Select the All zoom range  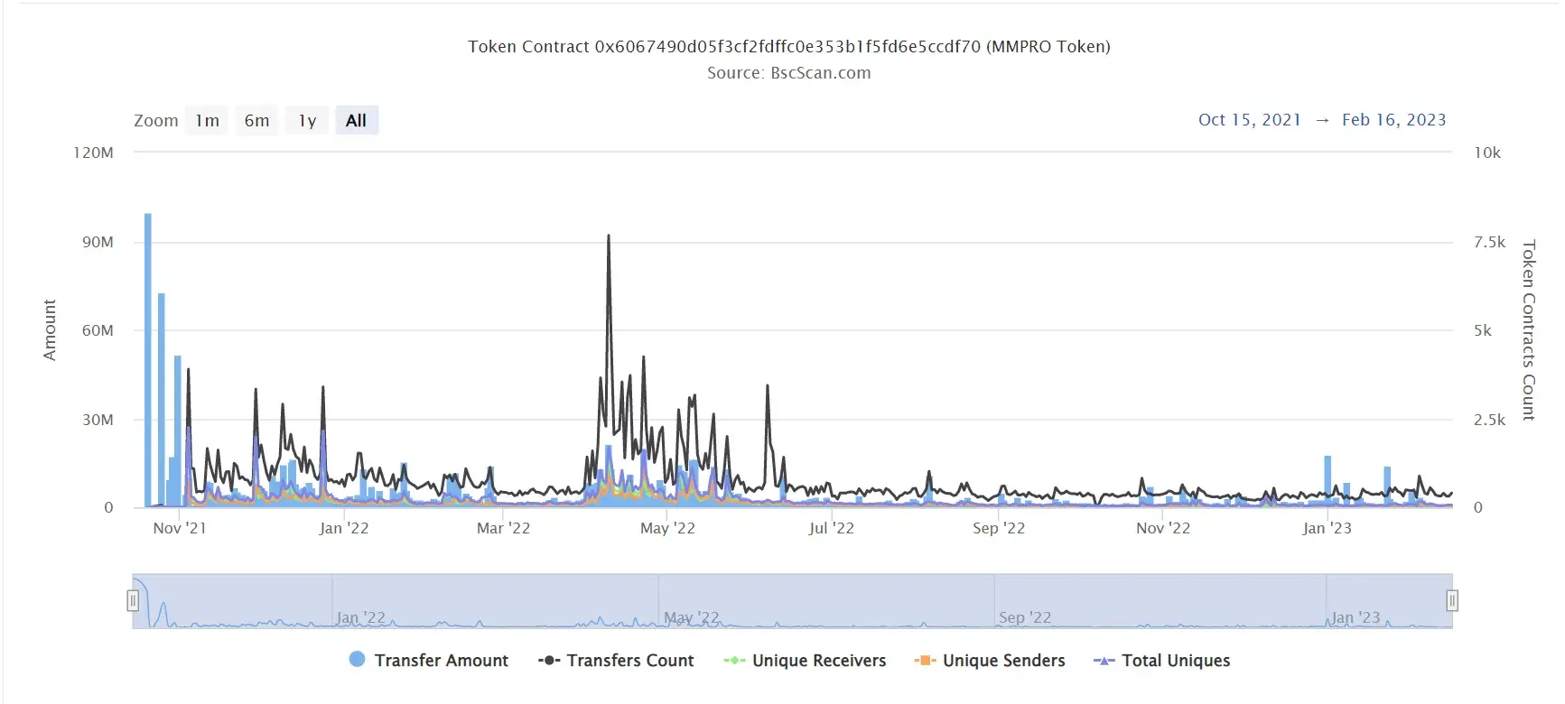pos(357,120)
